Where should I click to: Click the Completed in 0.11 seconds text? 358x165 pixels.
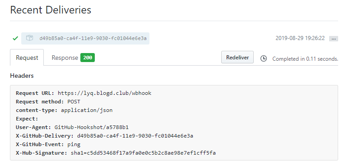(305, 59)
